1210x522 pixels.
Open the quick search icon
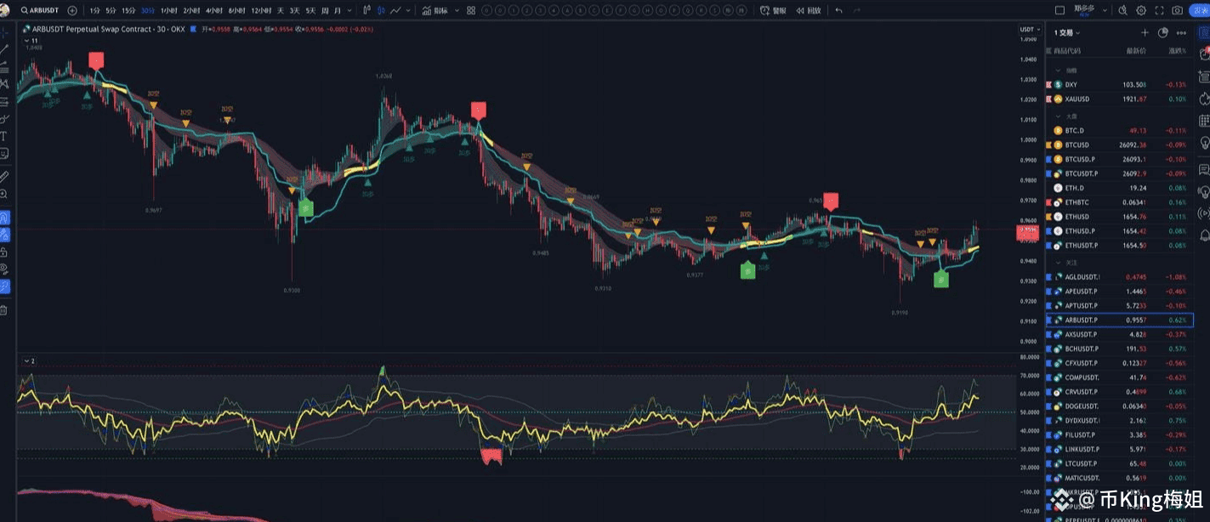tap(1122, 10)
